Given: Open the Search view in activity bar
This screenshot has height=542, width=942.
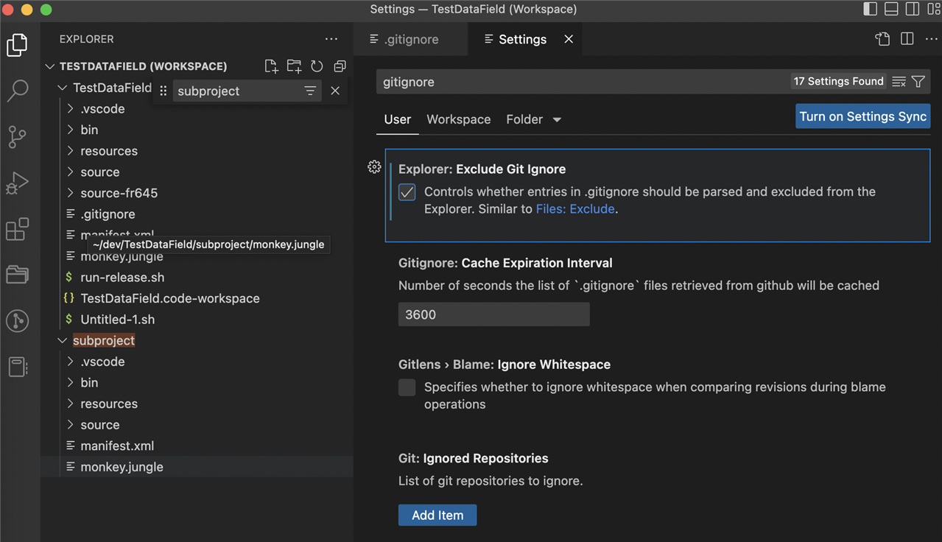Looking at the screenshot, I should [17, 91].
